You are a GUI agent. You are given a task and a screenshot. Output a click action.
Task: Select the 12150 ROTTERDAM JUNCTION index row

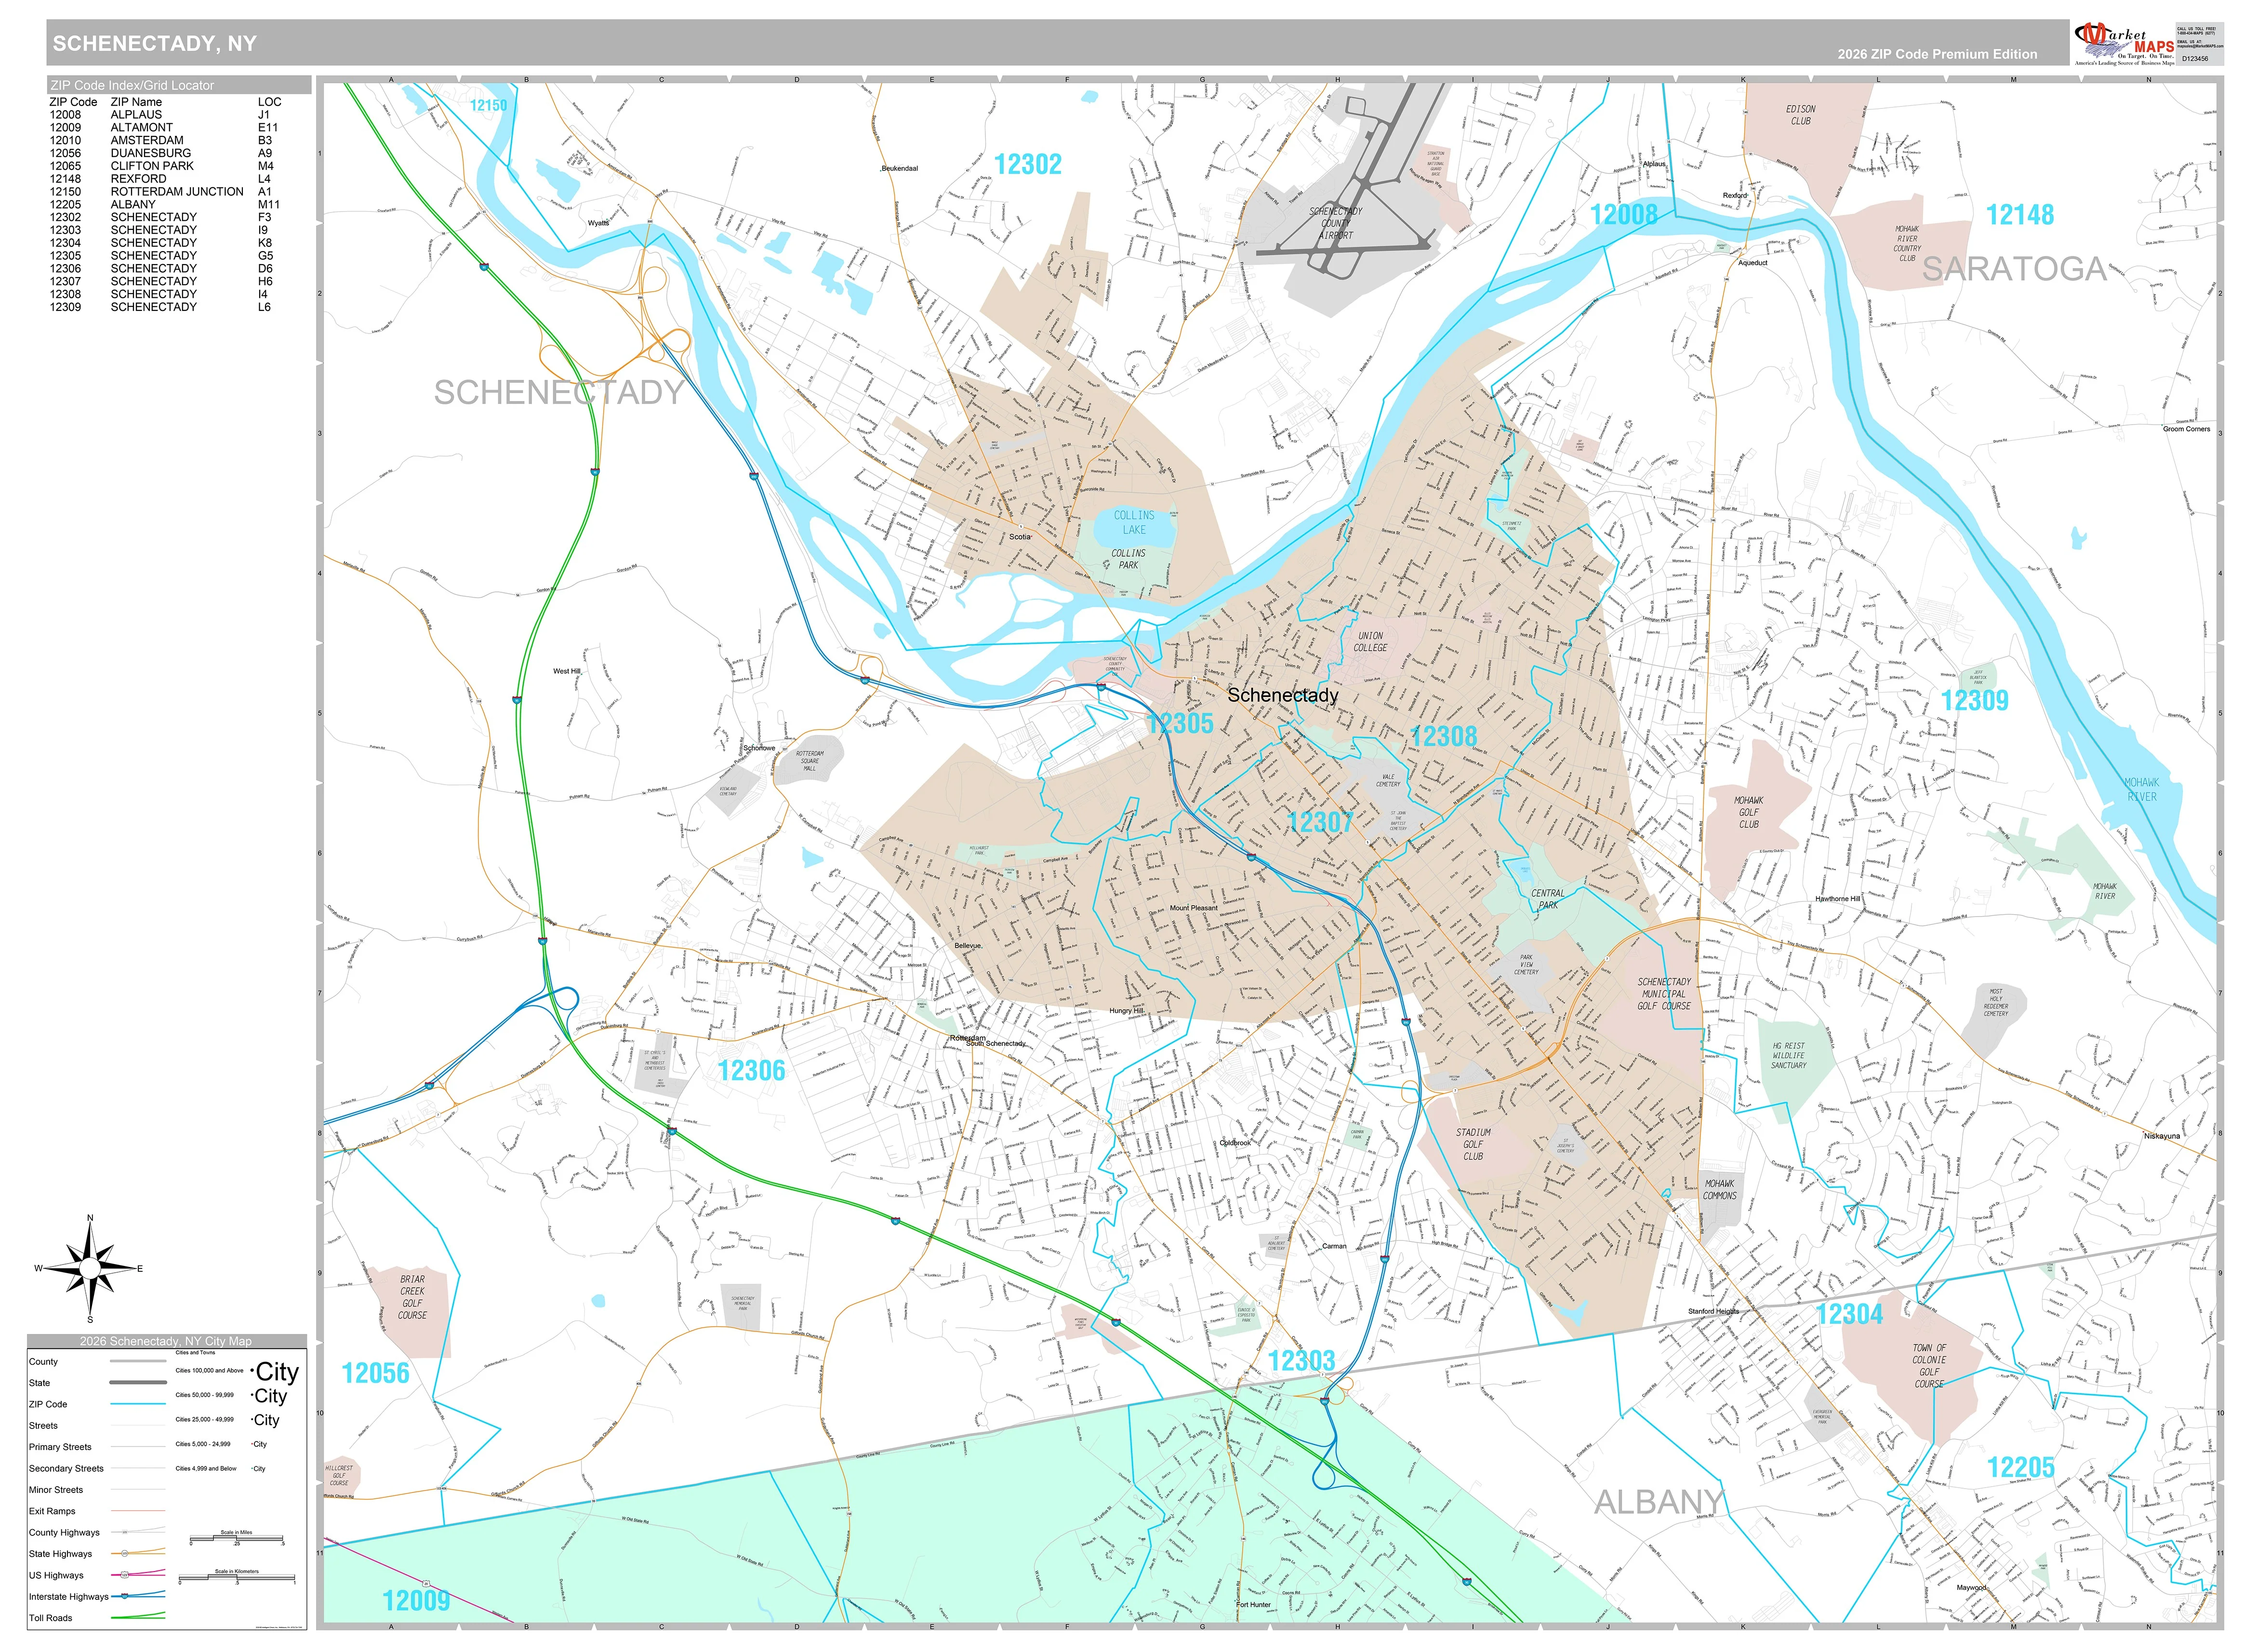coord(165,192)
